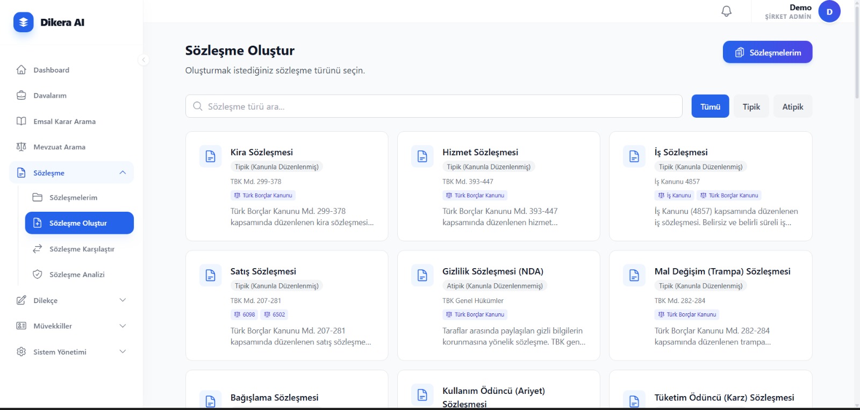This screenshot has width=860, height=410.
Task: Click the 6098 law tag on Satış Sözleşmesi
Action: coord(244,314)
